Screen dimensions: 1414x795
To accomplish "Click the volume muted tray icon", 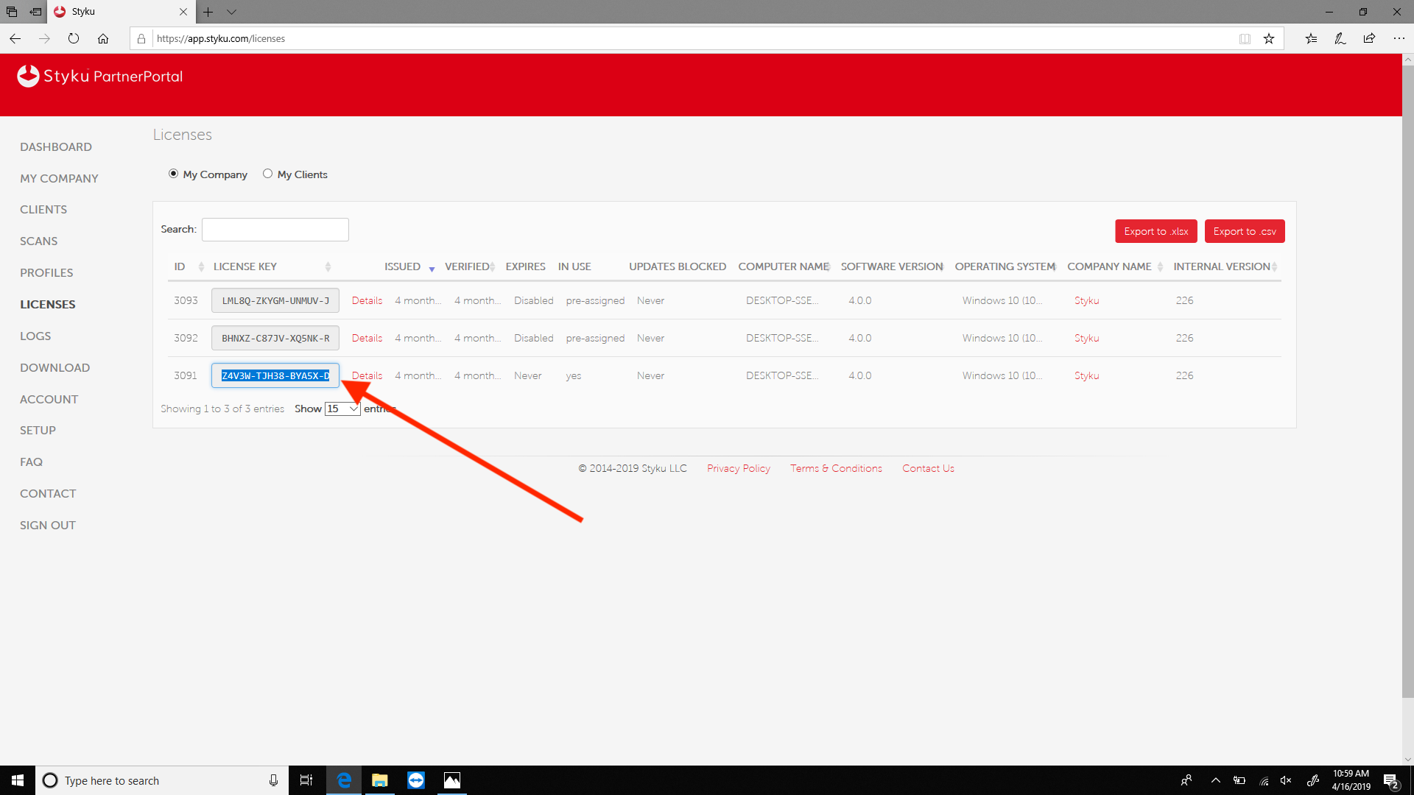I will click(1286, 780).
